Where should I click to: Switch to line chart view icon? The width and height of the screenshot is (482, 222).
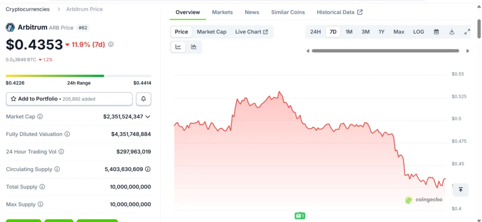[178, 47]
